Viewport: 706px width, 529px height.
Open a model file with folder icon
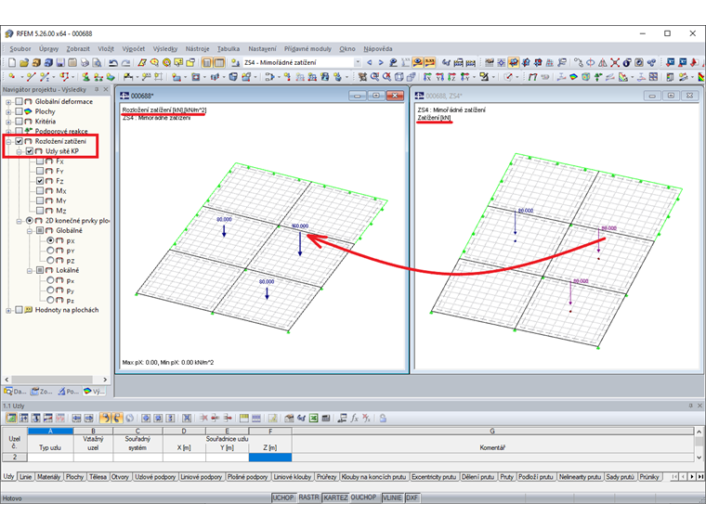[x=24, y=62]
